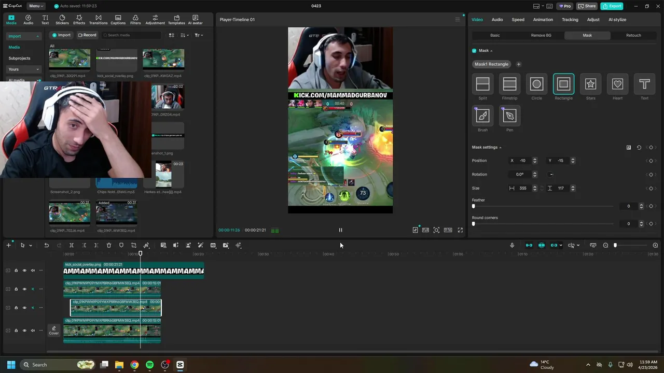The width and height of the screenshot is (664, 373).
Task: Switch to the Audio inspector tab
Action: [x=497, y=20]
